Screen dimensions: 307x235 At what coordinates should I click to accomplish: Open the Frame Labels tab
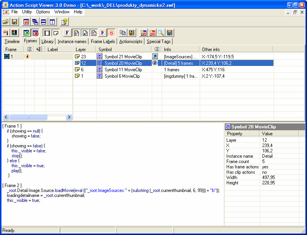click(x=103, y=42)
